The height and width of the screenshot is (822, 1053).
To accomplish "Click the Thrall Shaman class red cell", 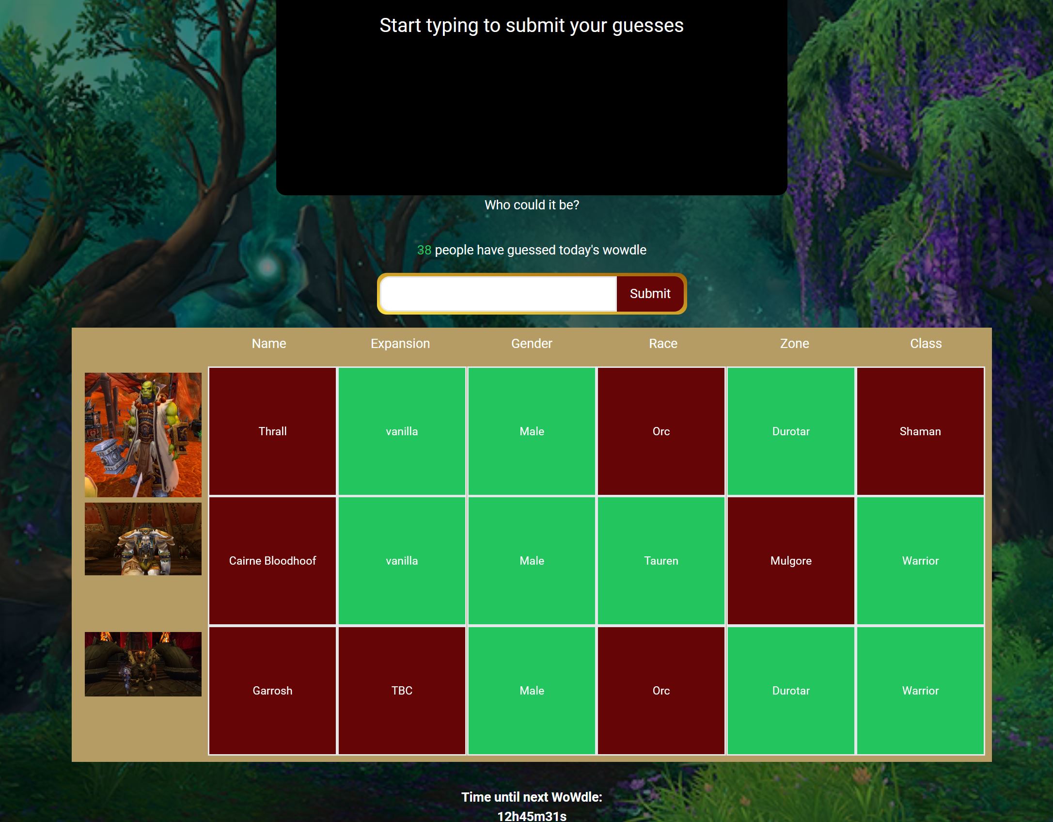I will tap(921, 431).
